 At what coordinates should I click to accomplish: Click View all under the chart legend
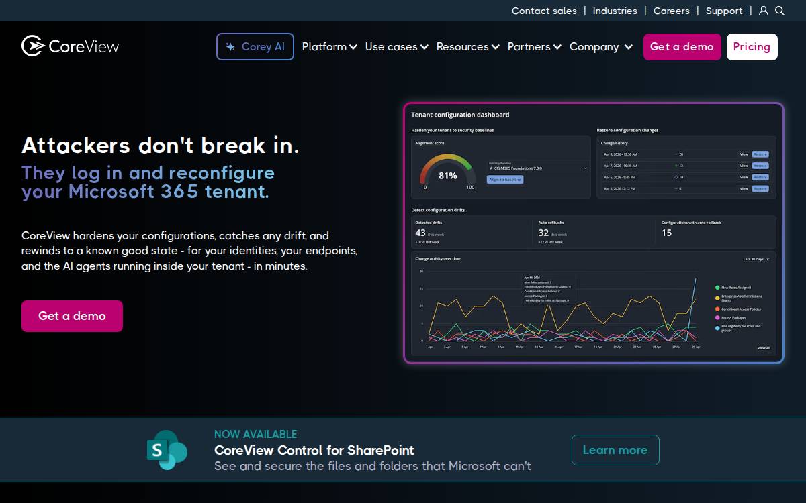(764, 348)
